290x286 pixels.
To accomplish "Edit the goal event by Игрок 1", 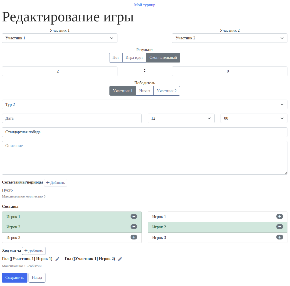I will point(57,259).
